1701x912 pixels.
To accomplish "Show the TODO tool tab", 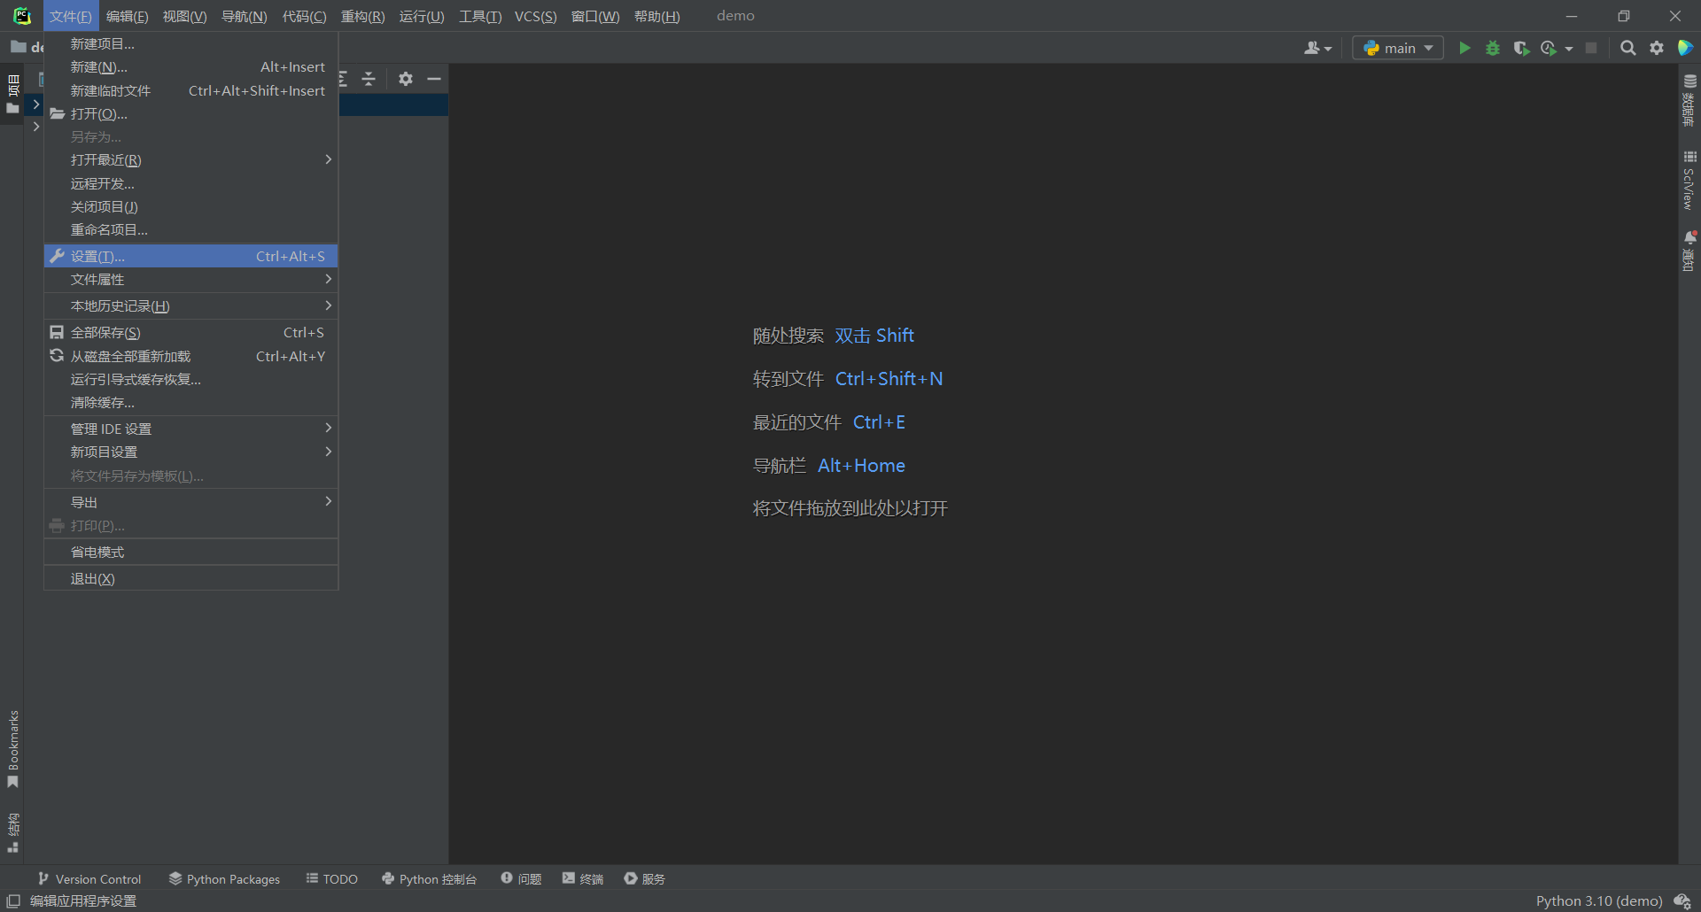I will click(x=332, y=878).
